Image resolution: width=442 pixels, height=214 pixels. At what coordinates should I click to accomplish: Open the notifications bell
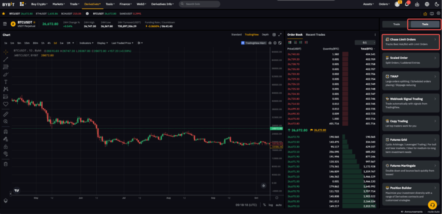407,4
